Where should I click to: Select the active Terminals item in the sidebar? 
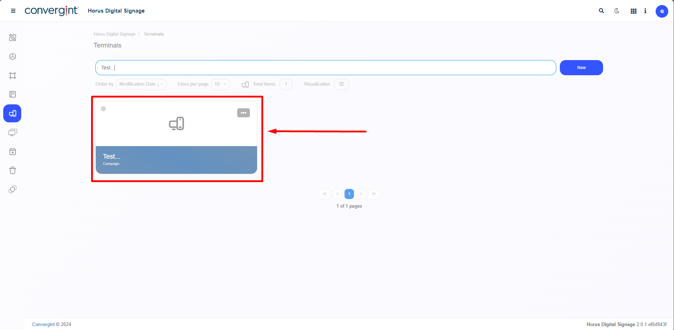pos(12,113)
